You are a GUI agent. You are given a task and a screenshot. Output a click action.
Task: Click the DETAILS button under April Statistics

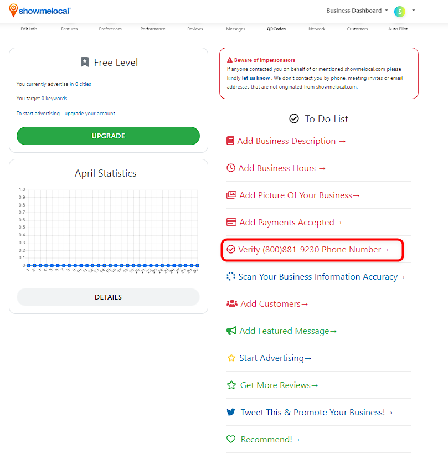click(x=109, y=297)
